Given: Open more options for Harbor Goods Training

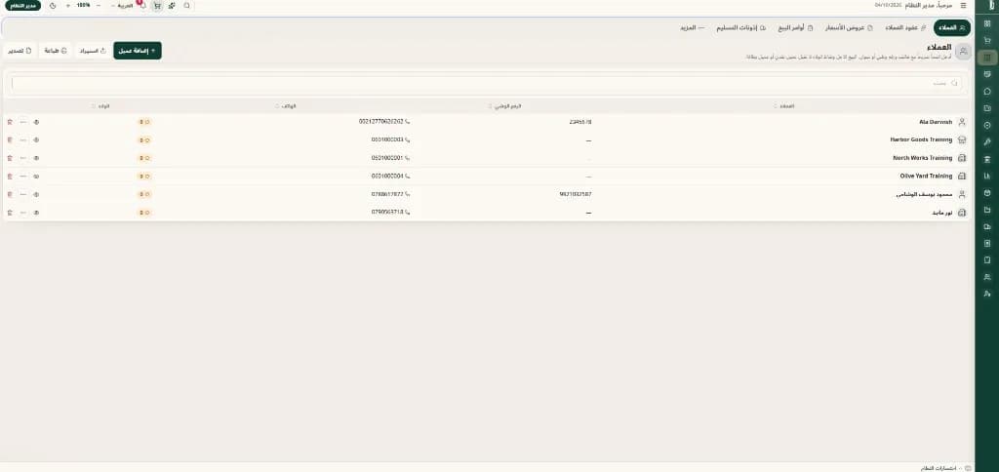Looking at the screenshot, I should 23,139.
